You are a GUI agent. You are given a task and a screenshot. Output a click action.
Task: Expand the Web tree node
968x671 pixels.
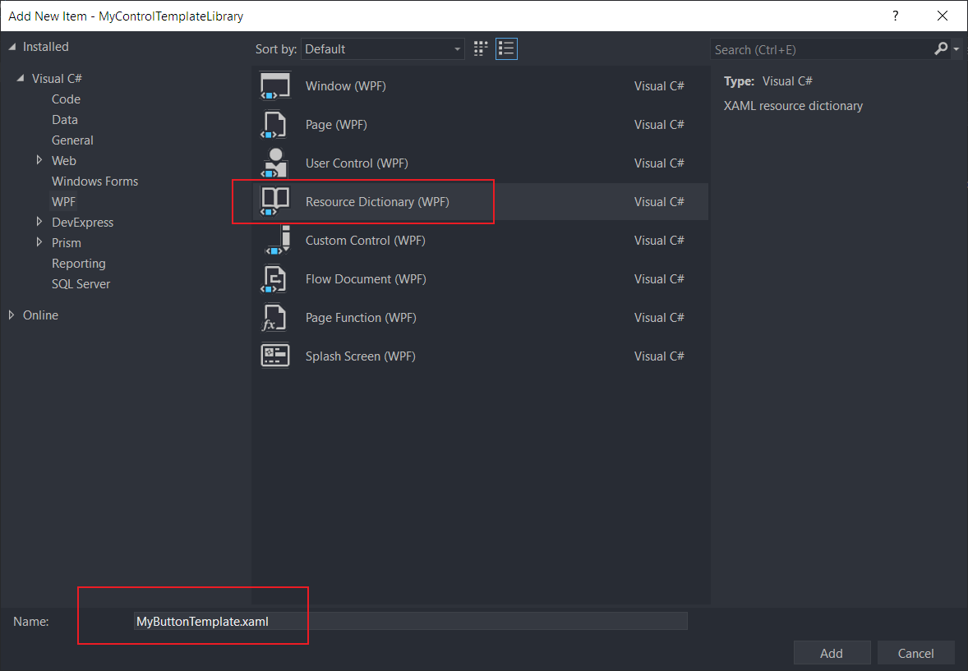[x=39, y=160]
